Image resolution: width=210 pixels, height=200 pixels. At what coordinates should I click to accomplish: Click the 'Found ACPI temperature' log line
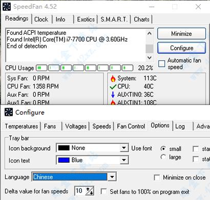(x=36, y=33)
